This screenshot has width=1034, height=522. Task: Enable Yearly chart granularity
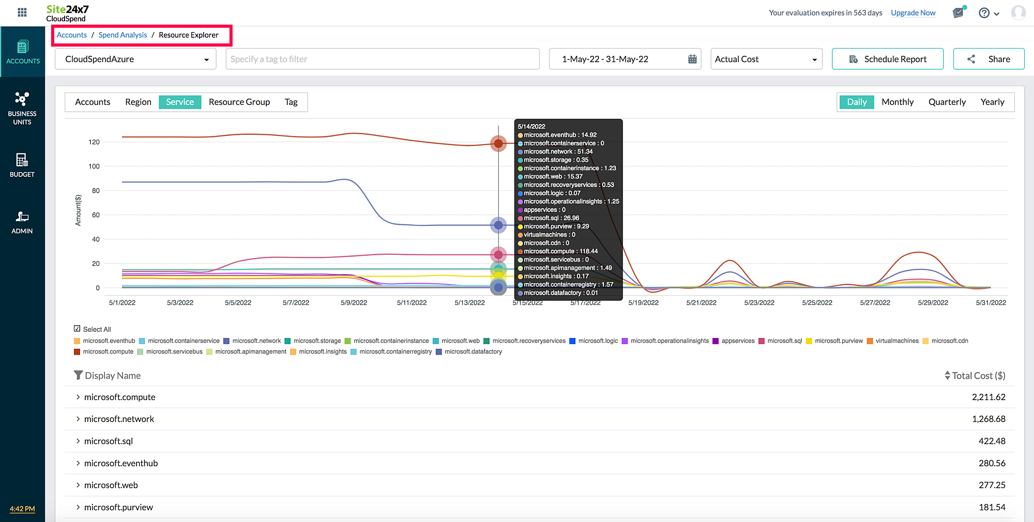coord(992,102)
